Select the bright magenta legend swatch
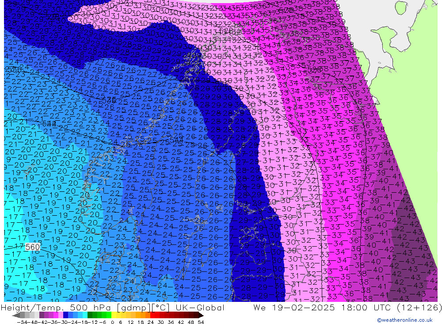Screen dimensions: 442x324 pos(56,315)
